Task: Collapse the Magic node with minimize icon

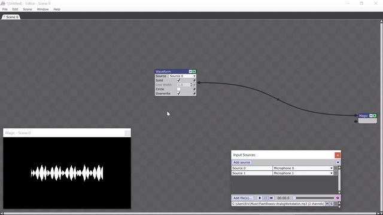Action: (371, 115)
